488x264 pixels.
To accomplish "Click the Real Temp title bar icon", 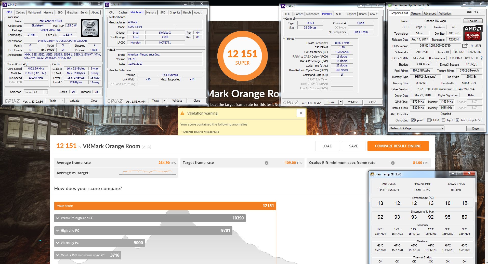I will [372, 174].
